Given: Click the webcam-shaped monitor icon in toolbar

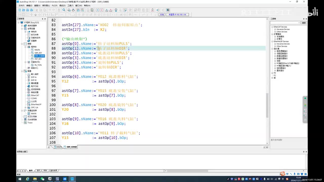Looking at the screenshot, I should tap(116, 10).
